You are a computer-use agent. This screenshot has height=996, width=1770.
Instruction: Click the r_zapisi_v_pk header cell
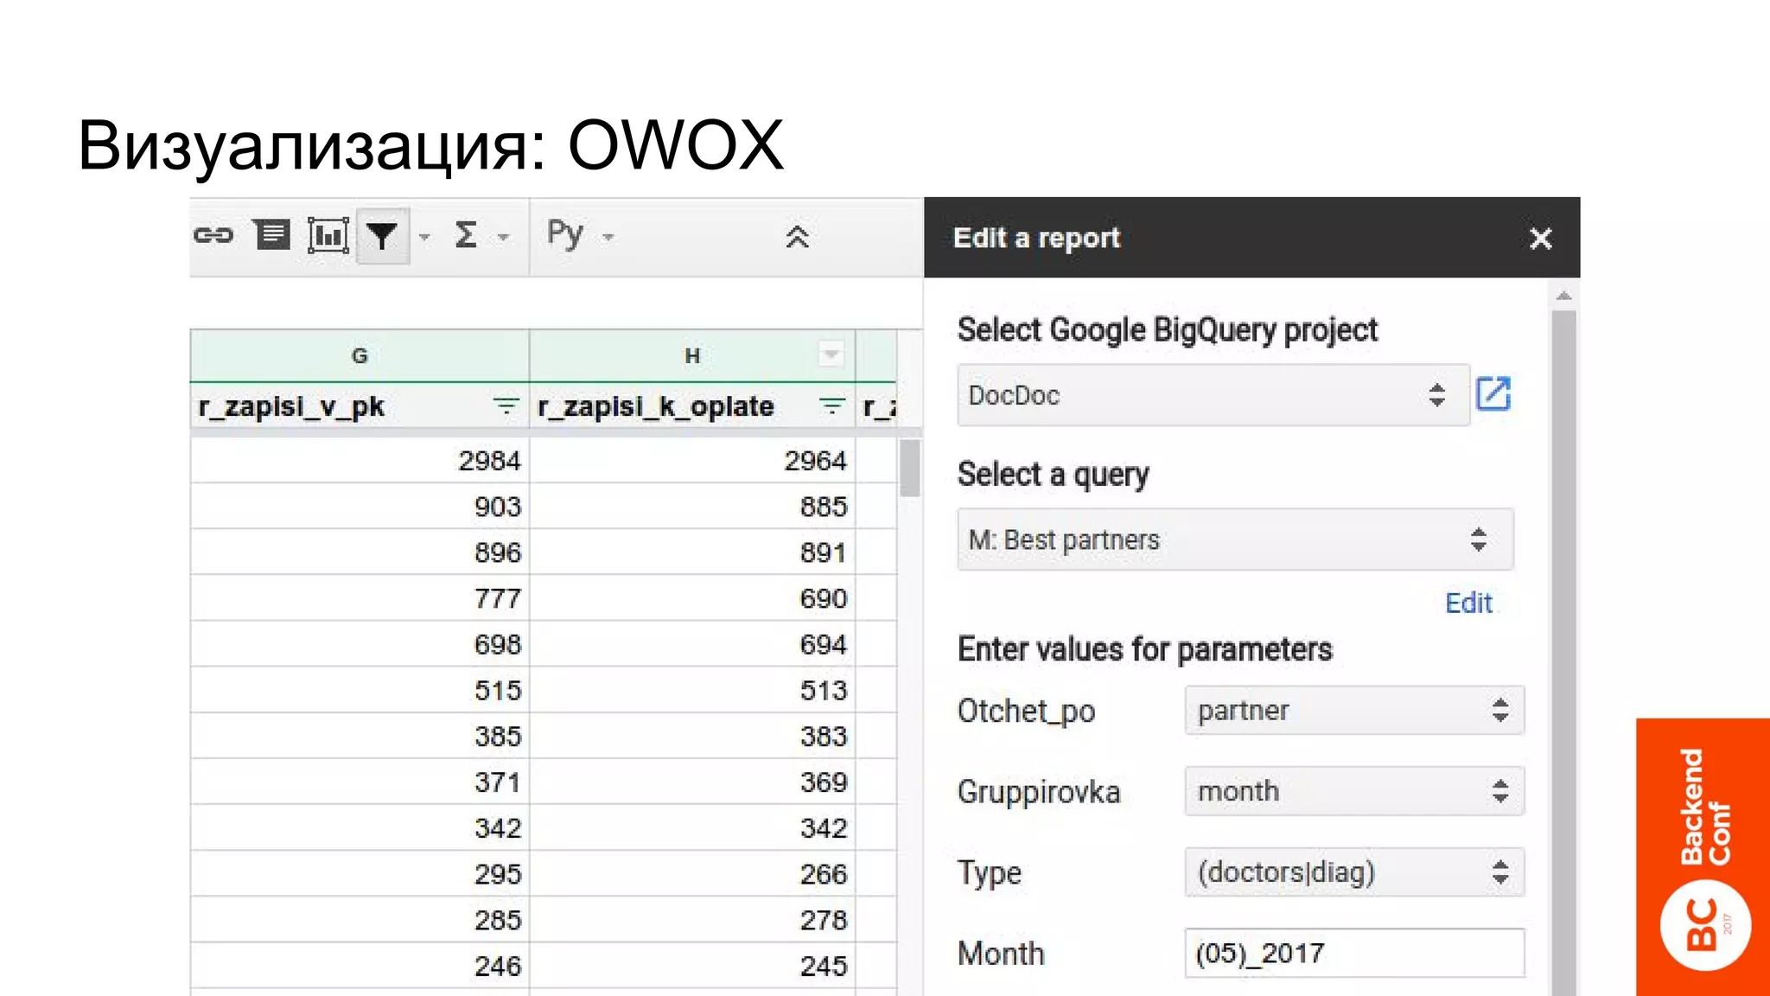(x=360, y=405)
